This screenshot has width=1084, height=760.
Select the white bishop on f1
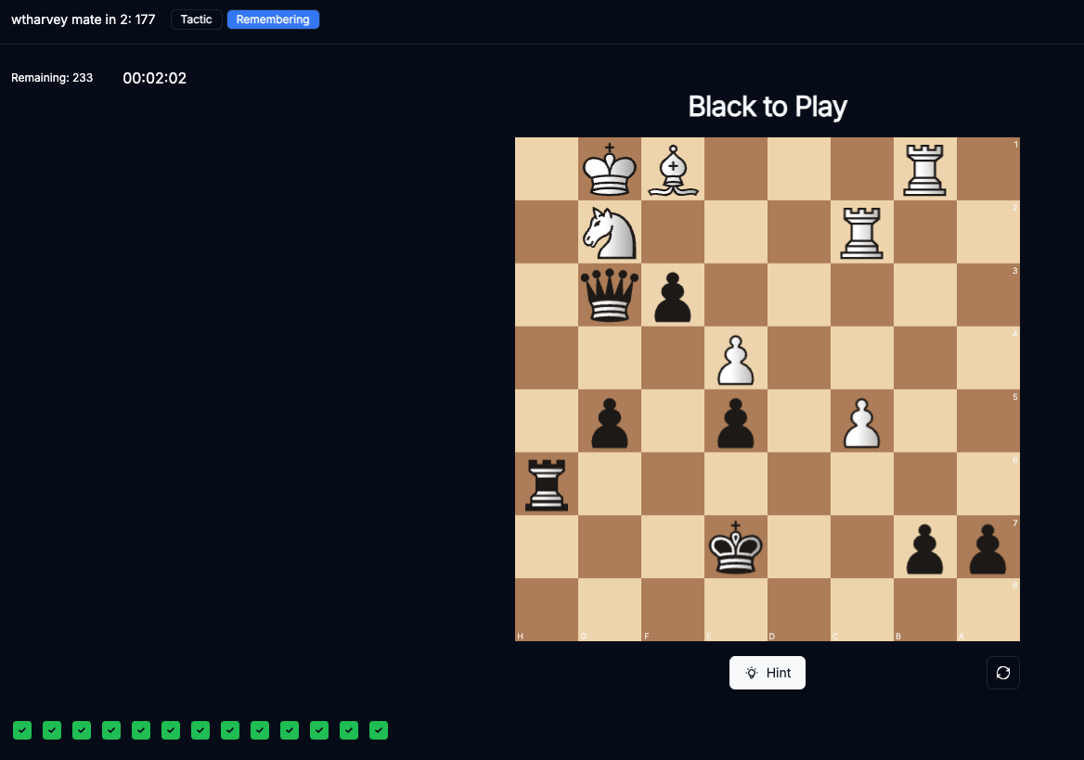(x=673, y=169)
